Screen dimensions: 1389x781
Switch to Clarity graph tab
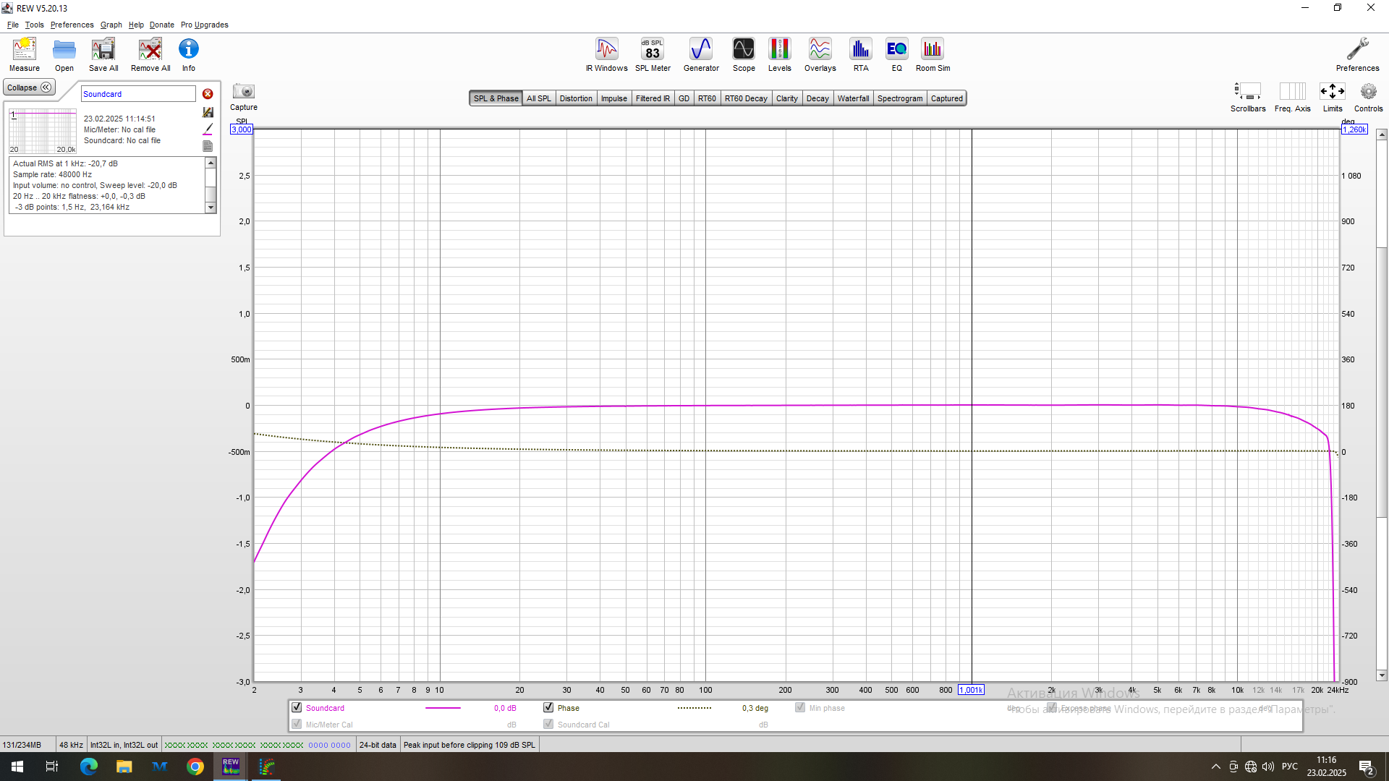click(x=786, y=98)
